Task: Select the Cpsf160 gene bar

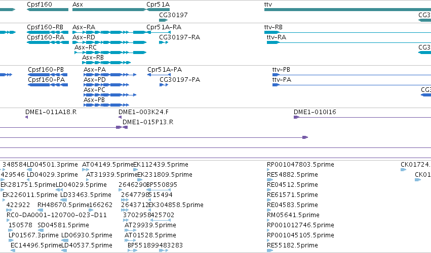Action: pyautogui.click(x=48, y=10)
